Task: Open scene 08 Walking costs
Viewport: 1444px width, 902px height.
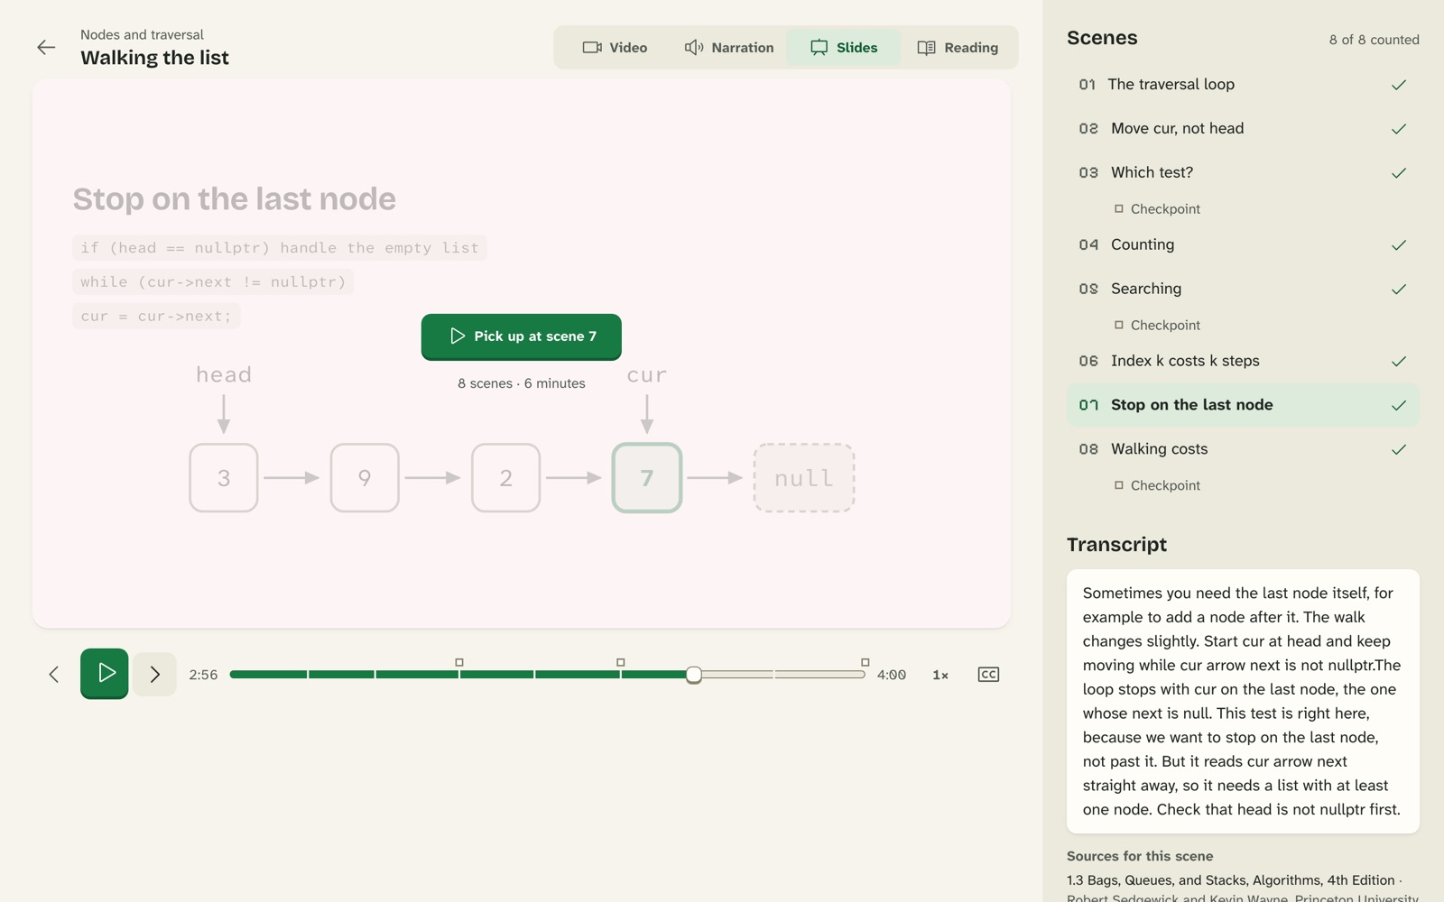Action: coord(1243,450)
